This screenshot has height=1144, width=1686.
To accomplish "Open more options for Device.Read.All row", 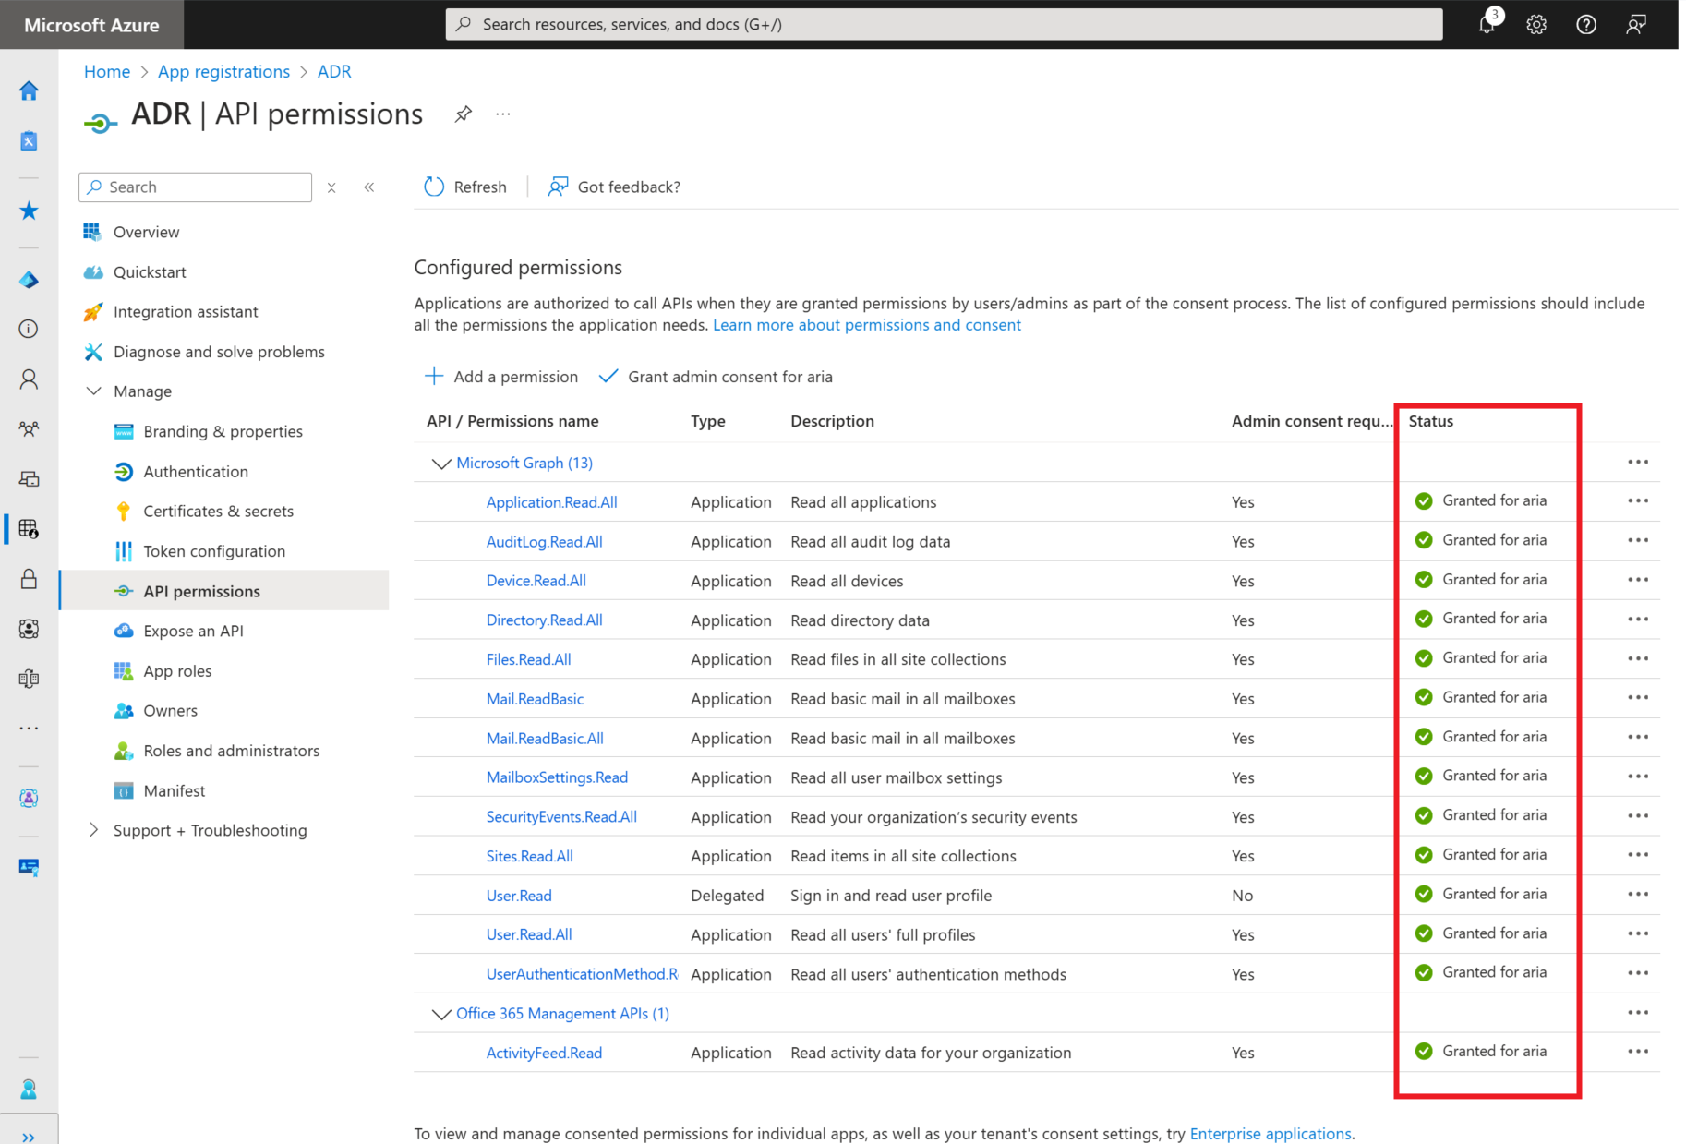I will (1638, 580).
